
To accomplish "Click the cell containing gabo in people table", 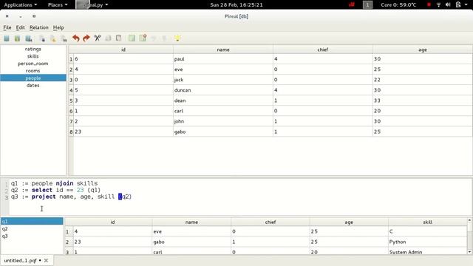I will [x=223, y=132].
